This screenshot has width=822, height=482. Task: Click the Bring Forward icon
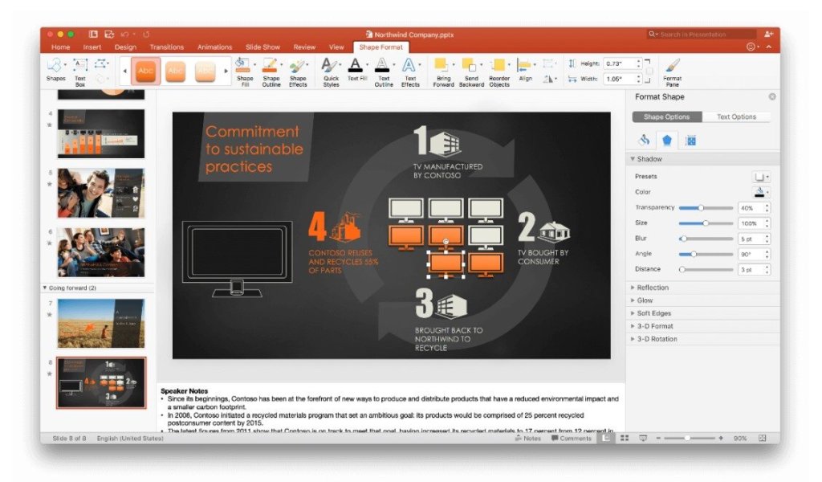click(442, 65)
